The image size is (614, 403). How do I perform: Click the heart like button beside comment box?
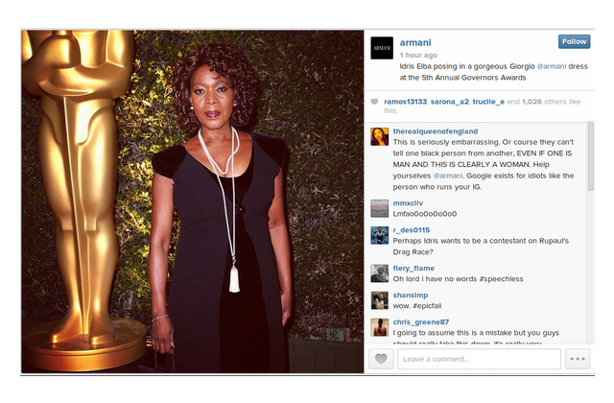click(381, 359)
